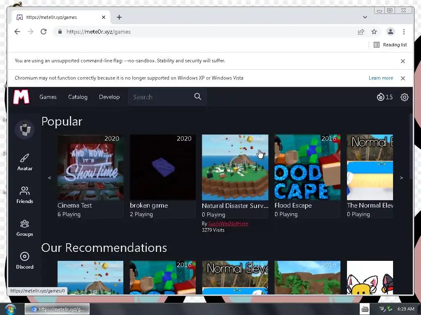This screenshot has width=421, height=315.
Task: Open the cat-eared character thumbnail in Recommendations
Action: (370, 278)
